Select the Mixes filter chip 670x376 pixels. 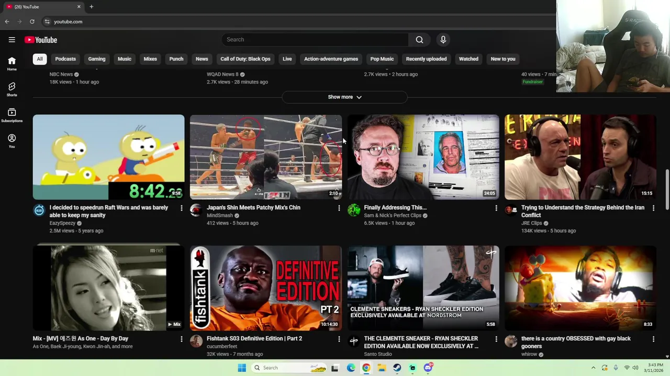(150, 59)
